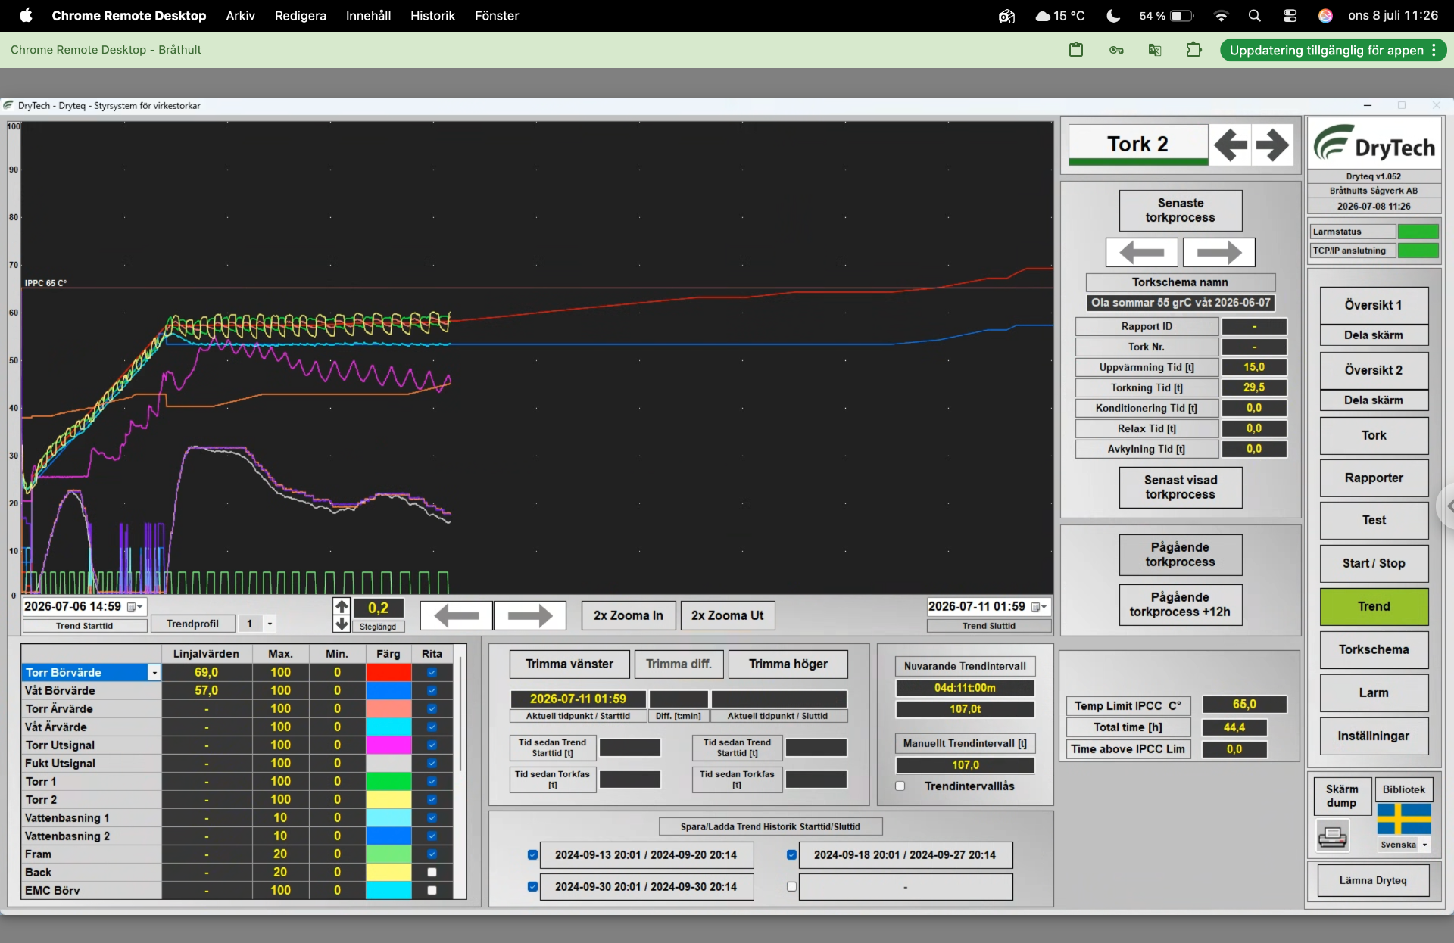The image size is (1454, 943).
Task: Open the Torr Börvärde row dropdown
Action: 154,672
